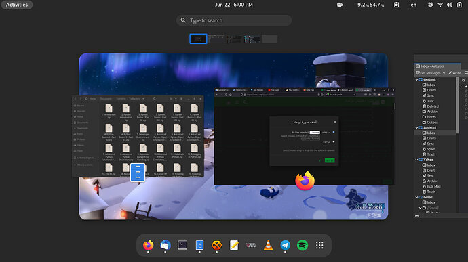Image resolution: width=468 pixels, height=262 pixels.
Task: Collapse the Yahoo account tree
Action: (416, 160)
